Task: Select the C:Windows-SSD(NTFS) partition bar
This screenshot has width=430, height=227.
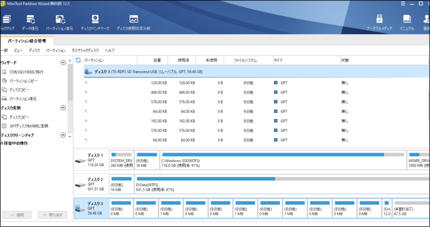Action: coord(283,160)
